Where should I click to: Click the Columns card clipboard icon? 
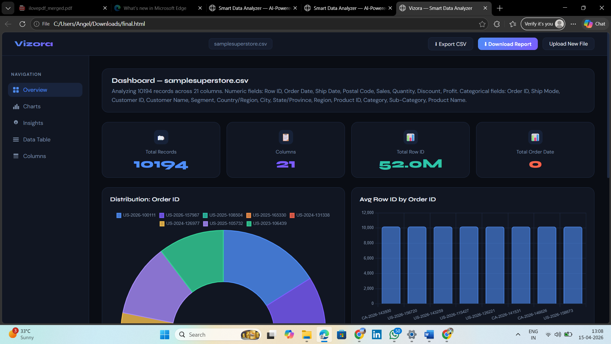click(x=286, y=137)
